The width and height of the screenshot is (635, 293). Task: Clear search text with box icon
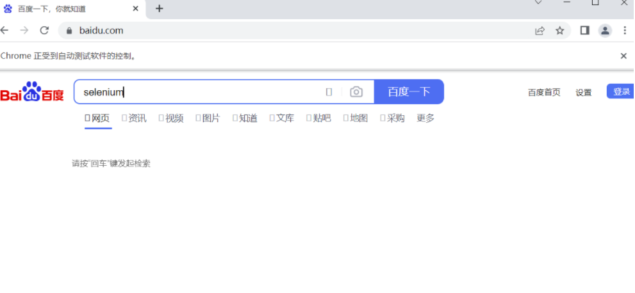pos(329,92)
